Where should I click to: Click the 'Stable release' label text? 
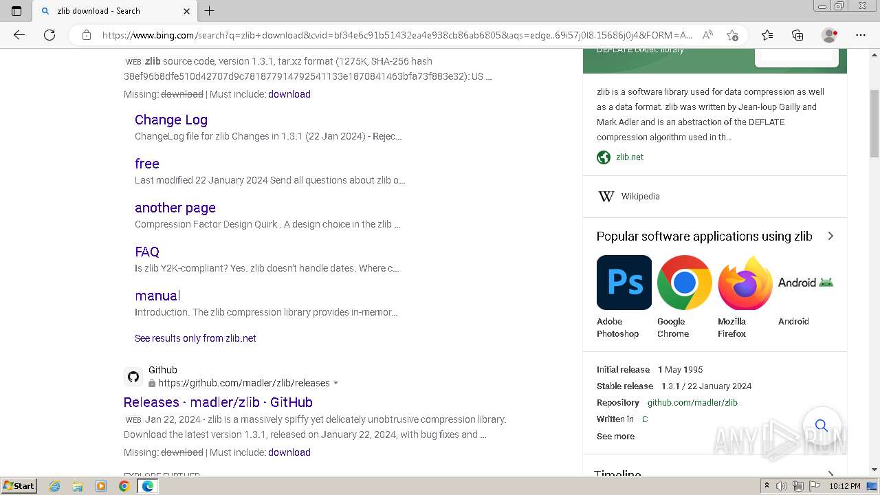click(x=625, y=386)
